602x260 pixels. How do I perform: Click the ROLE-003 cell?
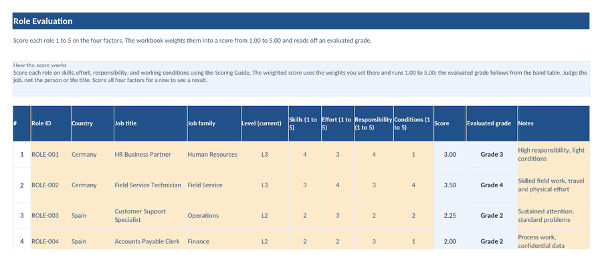(51, 215)
